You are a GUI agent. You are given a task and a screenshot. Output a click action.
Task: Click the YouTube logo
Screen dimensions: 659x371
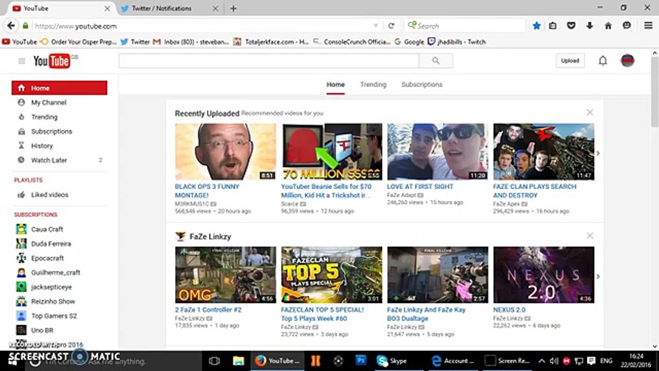(x=52, y=61)
